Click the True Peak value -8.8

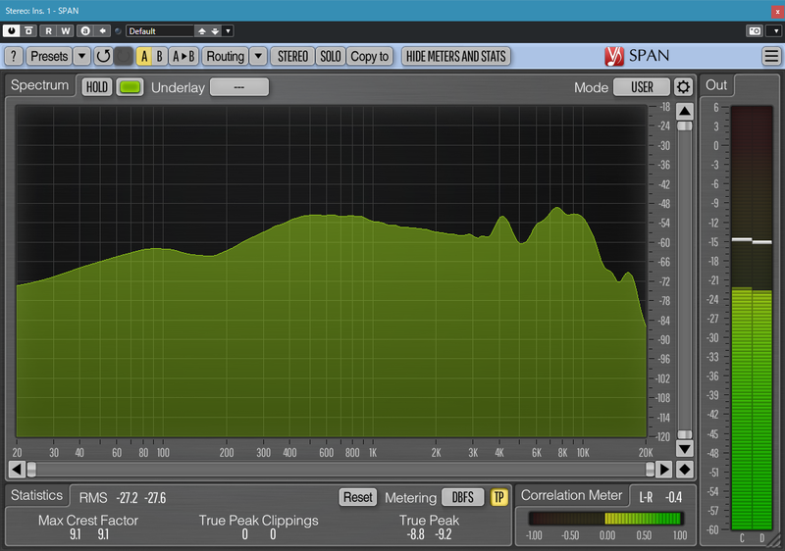coord(415,534)
